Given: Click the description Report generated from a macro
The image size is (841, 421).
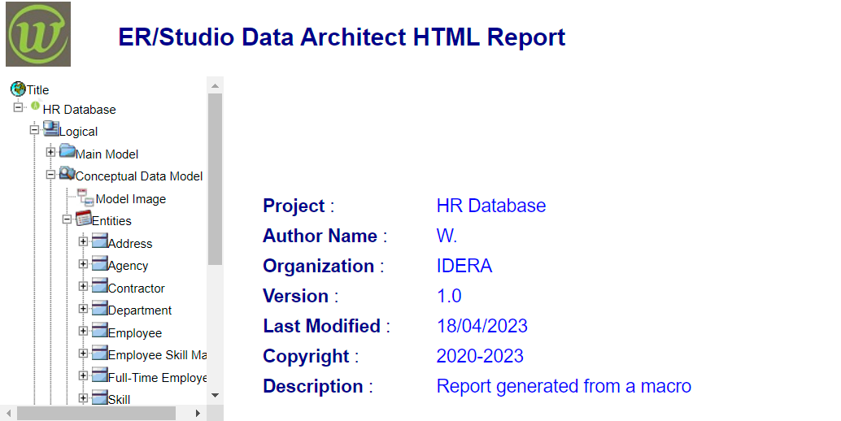Looking at the screenshot, I should [x=564, y=386].
